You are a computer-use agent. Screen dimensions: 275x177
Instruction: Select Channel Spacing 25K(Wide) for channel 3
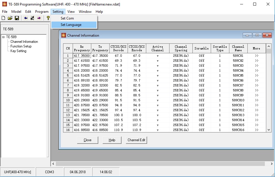point(181,66)
